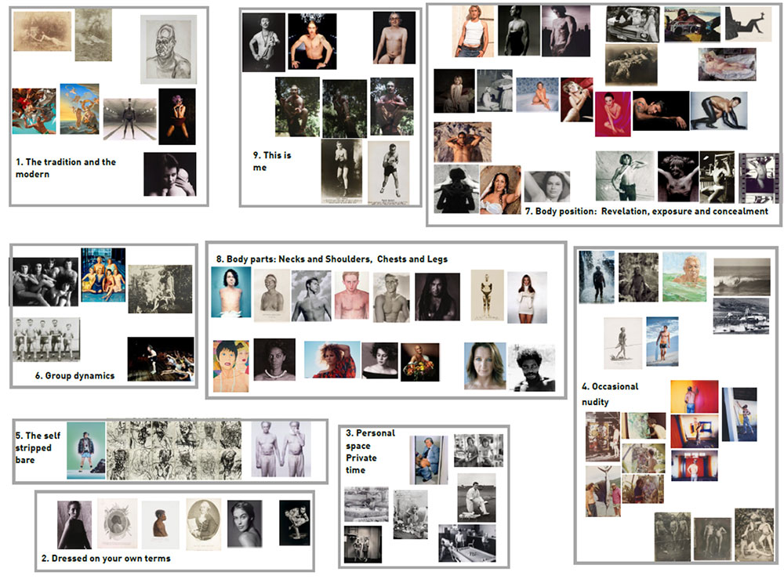Viewport: 784px width, 579px height.
Task: Open the pool table photograph
Action: (x=467, y=544)
